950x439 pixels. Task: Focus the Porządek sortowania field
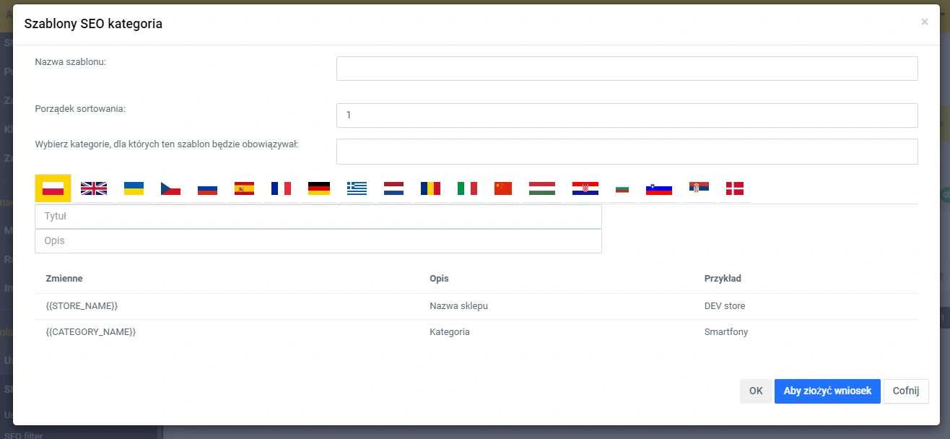click(627, 116)
